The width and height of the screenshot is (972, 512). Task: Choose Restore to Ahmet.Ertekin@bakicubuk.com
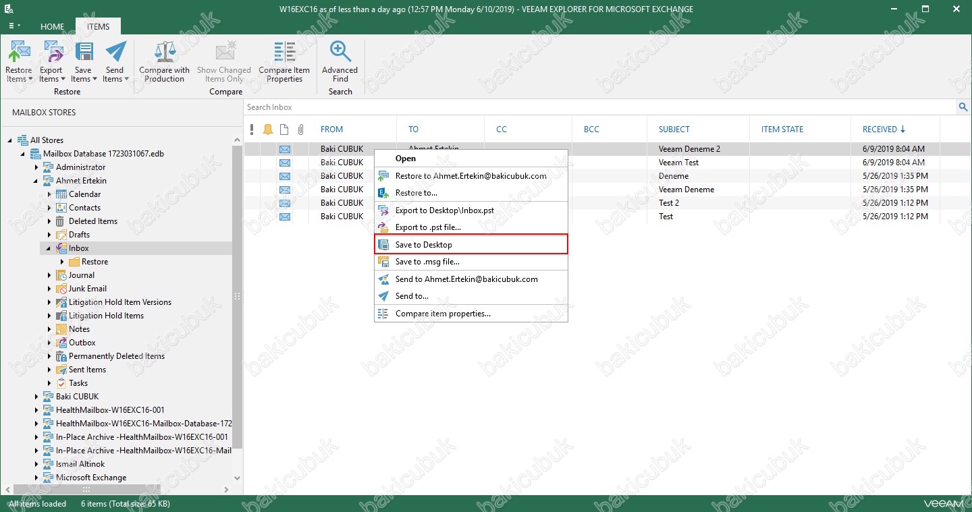click(x=471, y=176)
